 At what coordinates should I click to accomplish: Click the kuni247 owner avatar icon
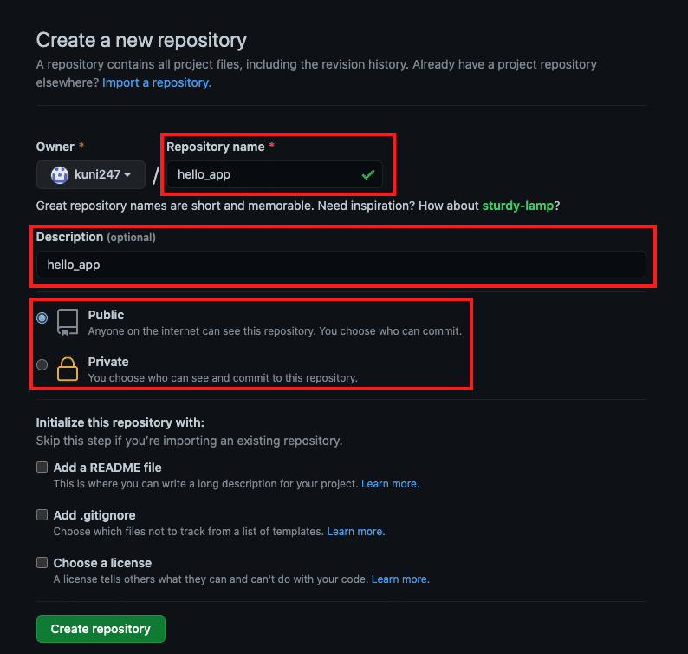click(60, 174)
